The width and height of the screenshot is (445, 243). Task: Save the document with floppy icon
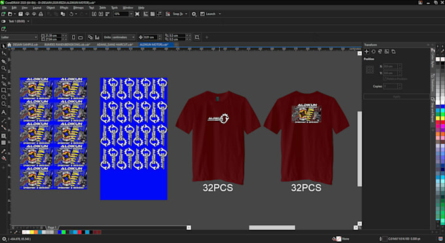click(20, 14)
